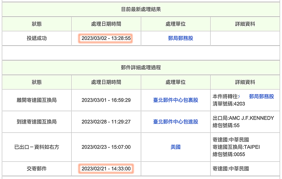Viewport: 282px width, 179px height.
Task: Click the date 2023/02/21 - 14:33:00
Action: click(x=106, y=168)
